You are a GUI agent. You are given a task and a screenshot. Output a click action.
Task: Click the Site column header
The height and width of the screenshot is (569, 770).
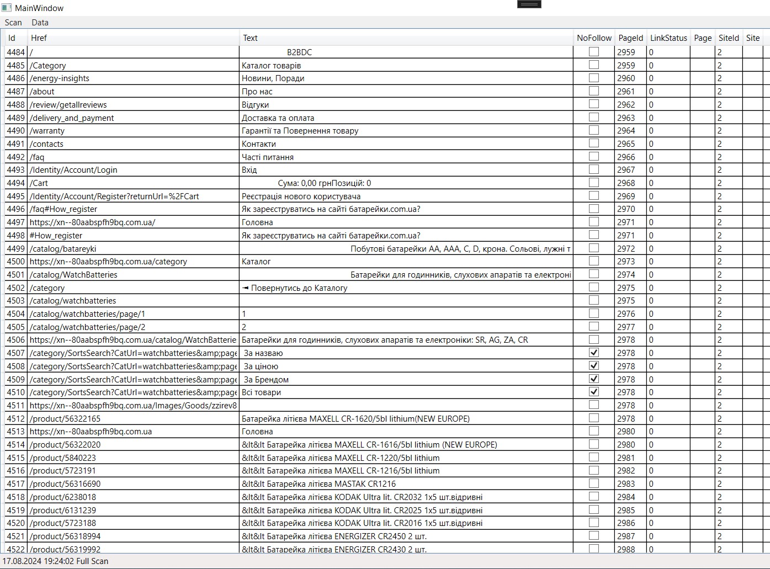coord(753,38)
